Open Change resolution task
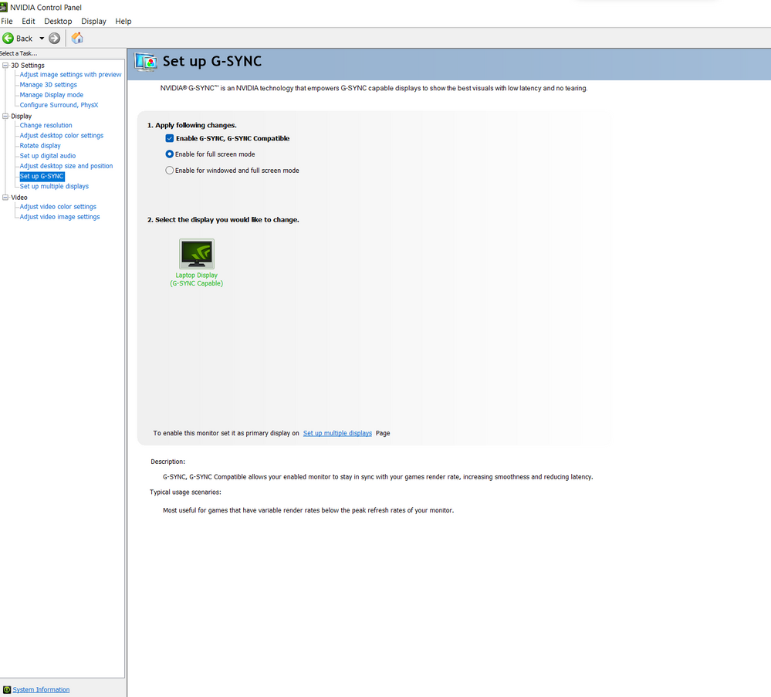The image size is (771, 697). [46, 126]
